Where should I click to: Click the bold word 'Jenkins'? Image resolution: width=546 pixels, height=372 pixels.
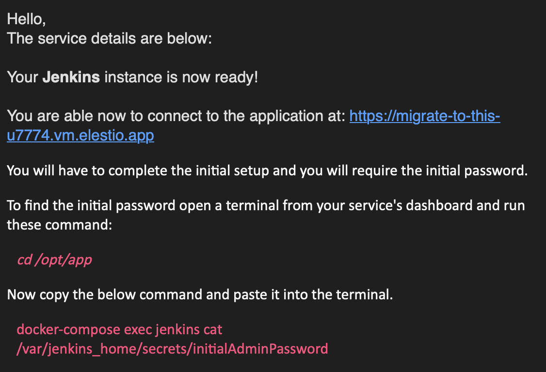click(71, 77)
